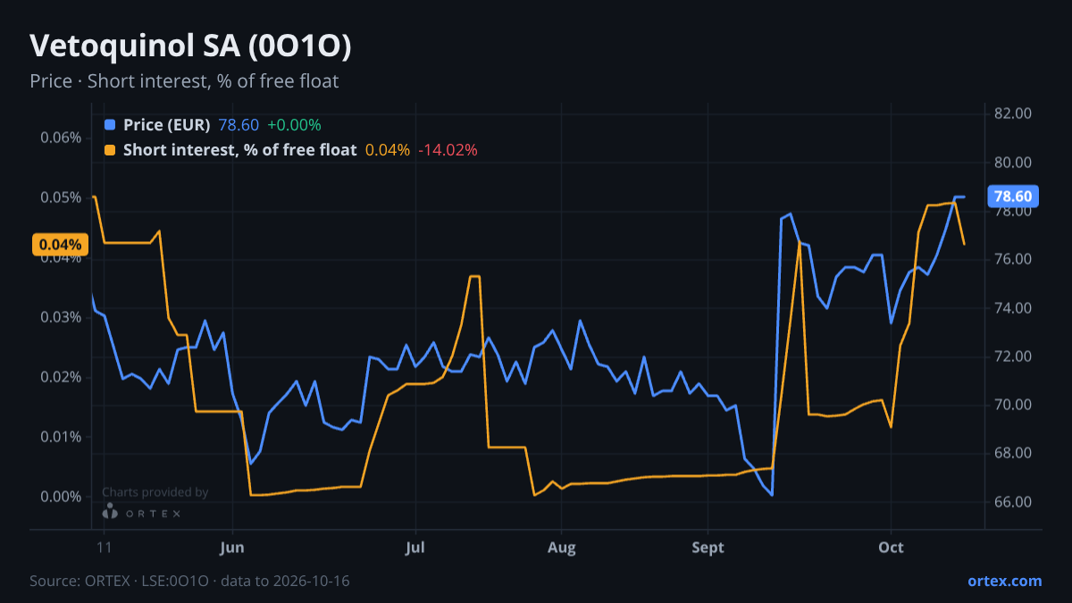The image size is (1072, 603).
Task: Click the Jul x-axis label
Action: (x=415, y=547)
